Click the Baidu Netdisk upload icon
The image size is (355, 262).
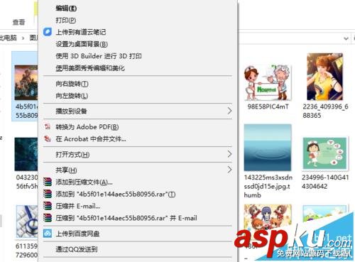pyautogui.click(x=48, y=234)
